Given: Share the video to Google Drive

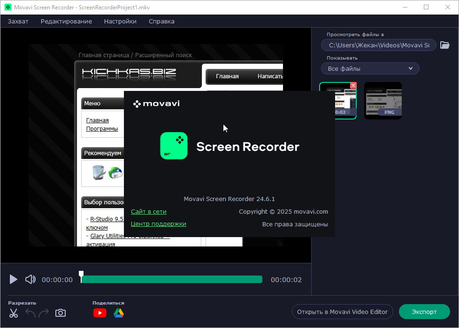Looking at the screenshot, I should point(119,313).
